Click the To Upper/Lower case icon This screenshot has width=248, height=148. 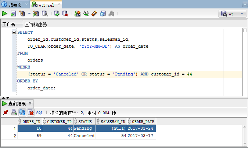click(86, 14)
